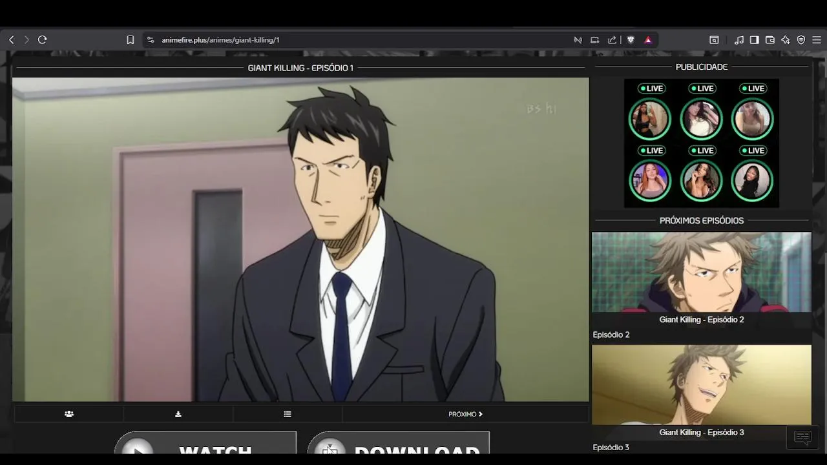Click the DOWNLOAD ad button
827x465 pixels.
(x=398, y=443)
